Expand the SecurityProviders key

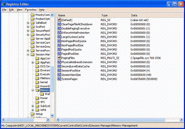point(28,35)
